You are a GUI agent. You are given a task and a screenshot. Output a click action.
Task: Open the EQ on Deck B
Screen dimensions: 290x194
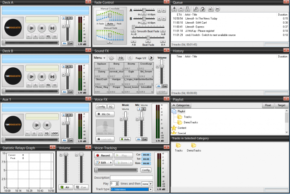(48, 85)
